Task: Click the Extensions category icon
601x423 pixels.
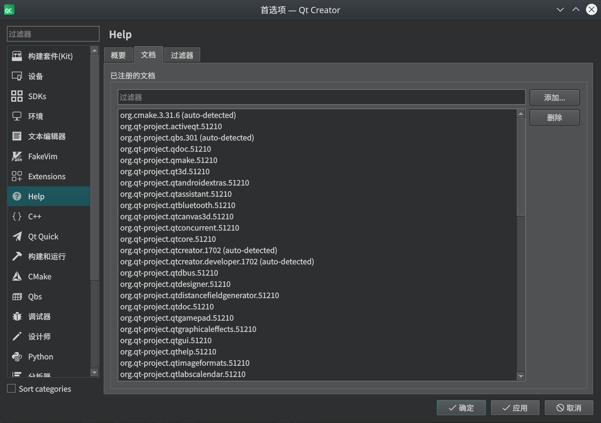Action: [x=17, y=176]
